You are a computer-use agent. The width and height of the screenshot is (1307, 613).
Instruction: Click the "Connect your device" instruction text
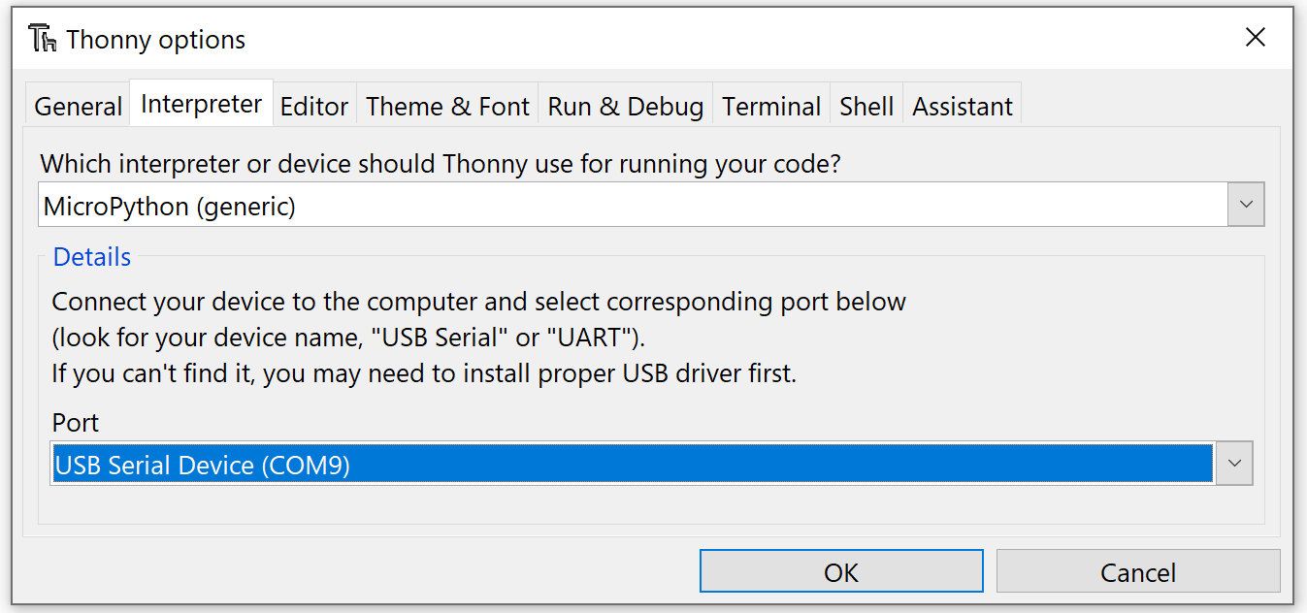point(478,302)
